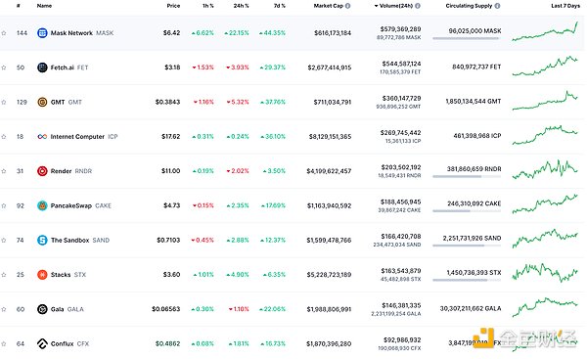
Task: Click Render circulating supply progress bar
Action: 467,176
